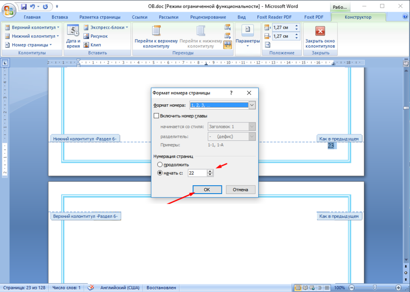Click Английский (США) language indicator
Viewport: 410px width, 292px height.
[x=120, y=288]
